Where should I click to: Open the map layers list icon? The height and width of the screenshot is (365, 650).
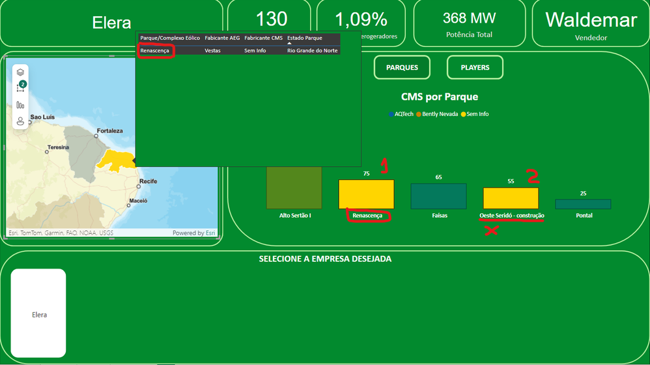pyautogui.click(x=20, y=72)
